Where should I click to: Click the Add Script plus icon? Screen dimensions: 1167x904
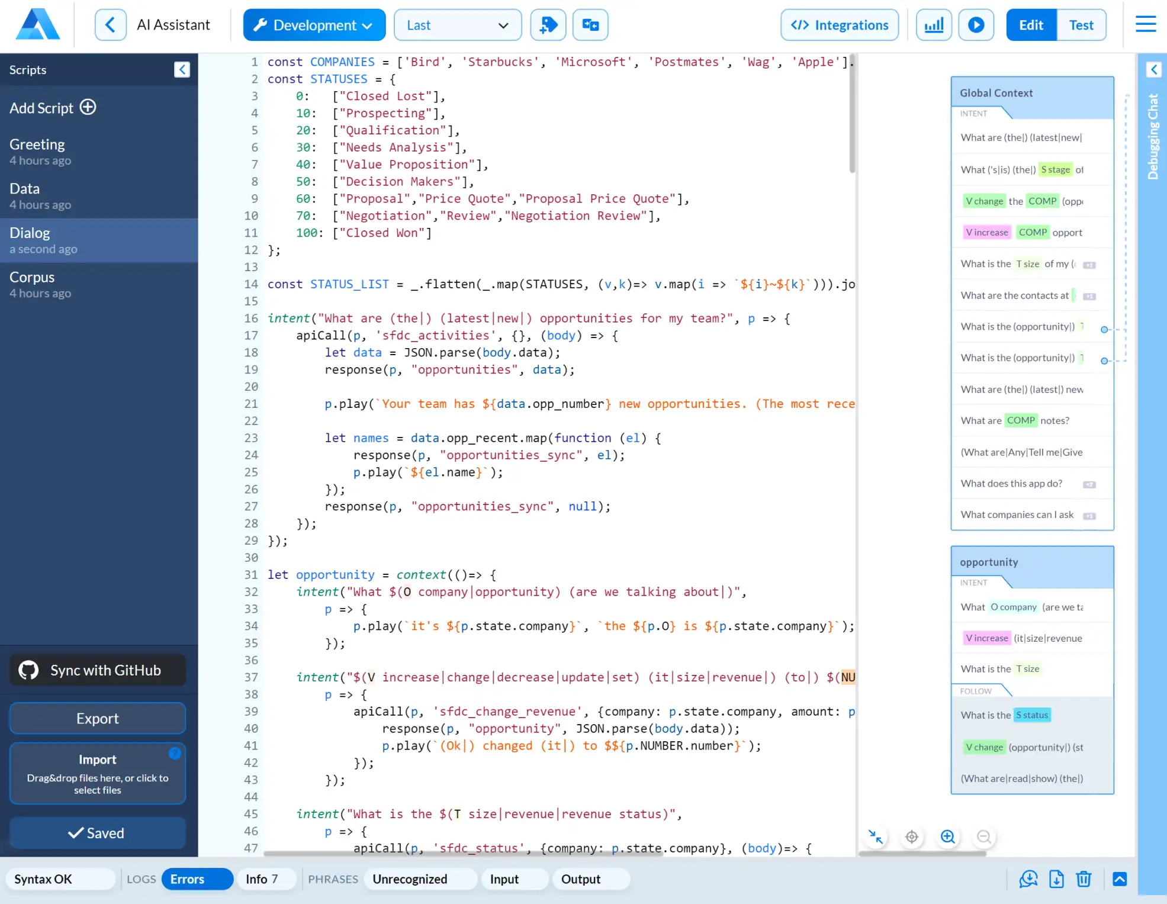(88, 107)
